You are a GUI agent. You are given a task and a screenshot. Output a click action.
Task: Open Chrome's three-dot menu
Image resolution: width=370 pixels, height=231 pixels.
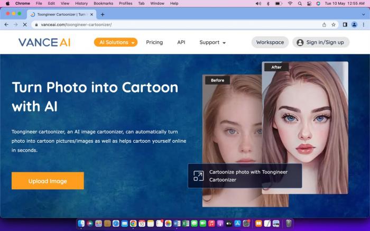tap(364, 24)
